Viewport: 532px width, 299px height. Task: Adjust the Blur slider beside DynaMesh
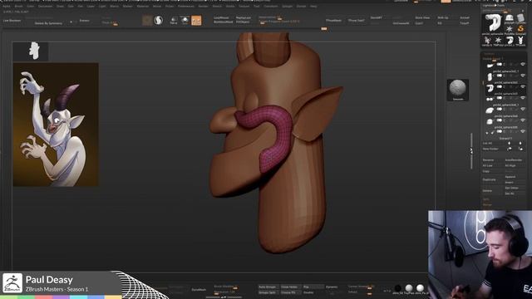click(x=225, y=287)
